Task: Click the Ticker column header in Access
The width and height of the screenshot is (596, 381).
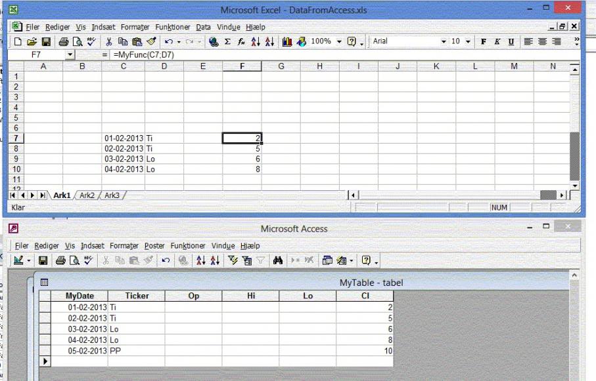Action: [137, 296]
